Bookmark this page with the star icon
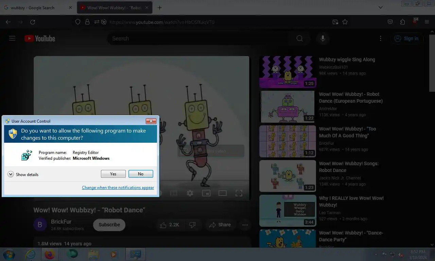435x261 pixels. [345, 22]
